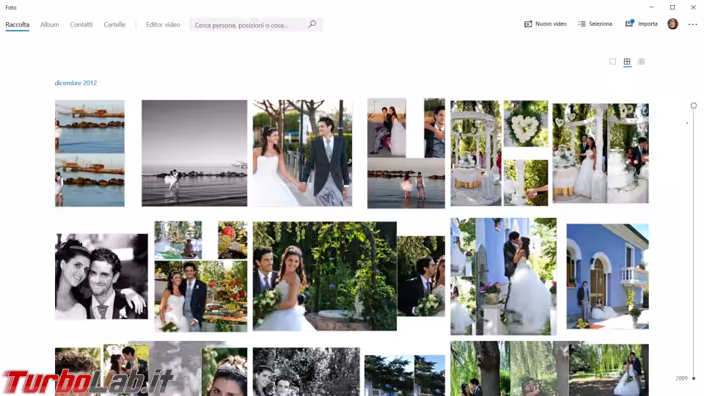704x396 pixels.
Task: Select the Raccolta tab
Action: 18,24
